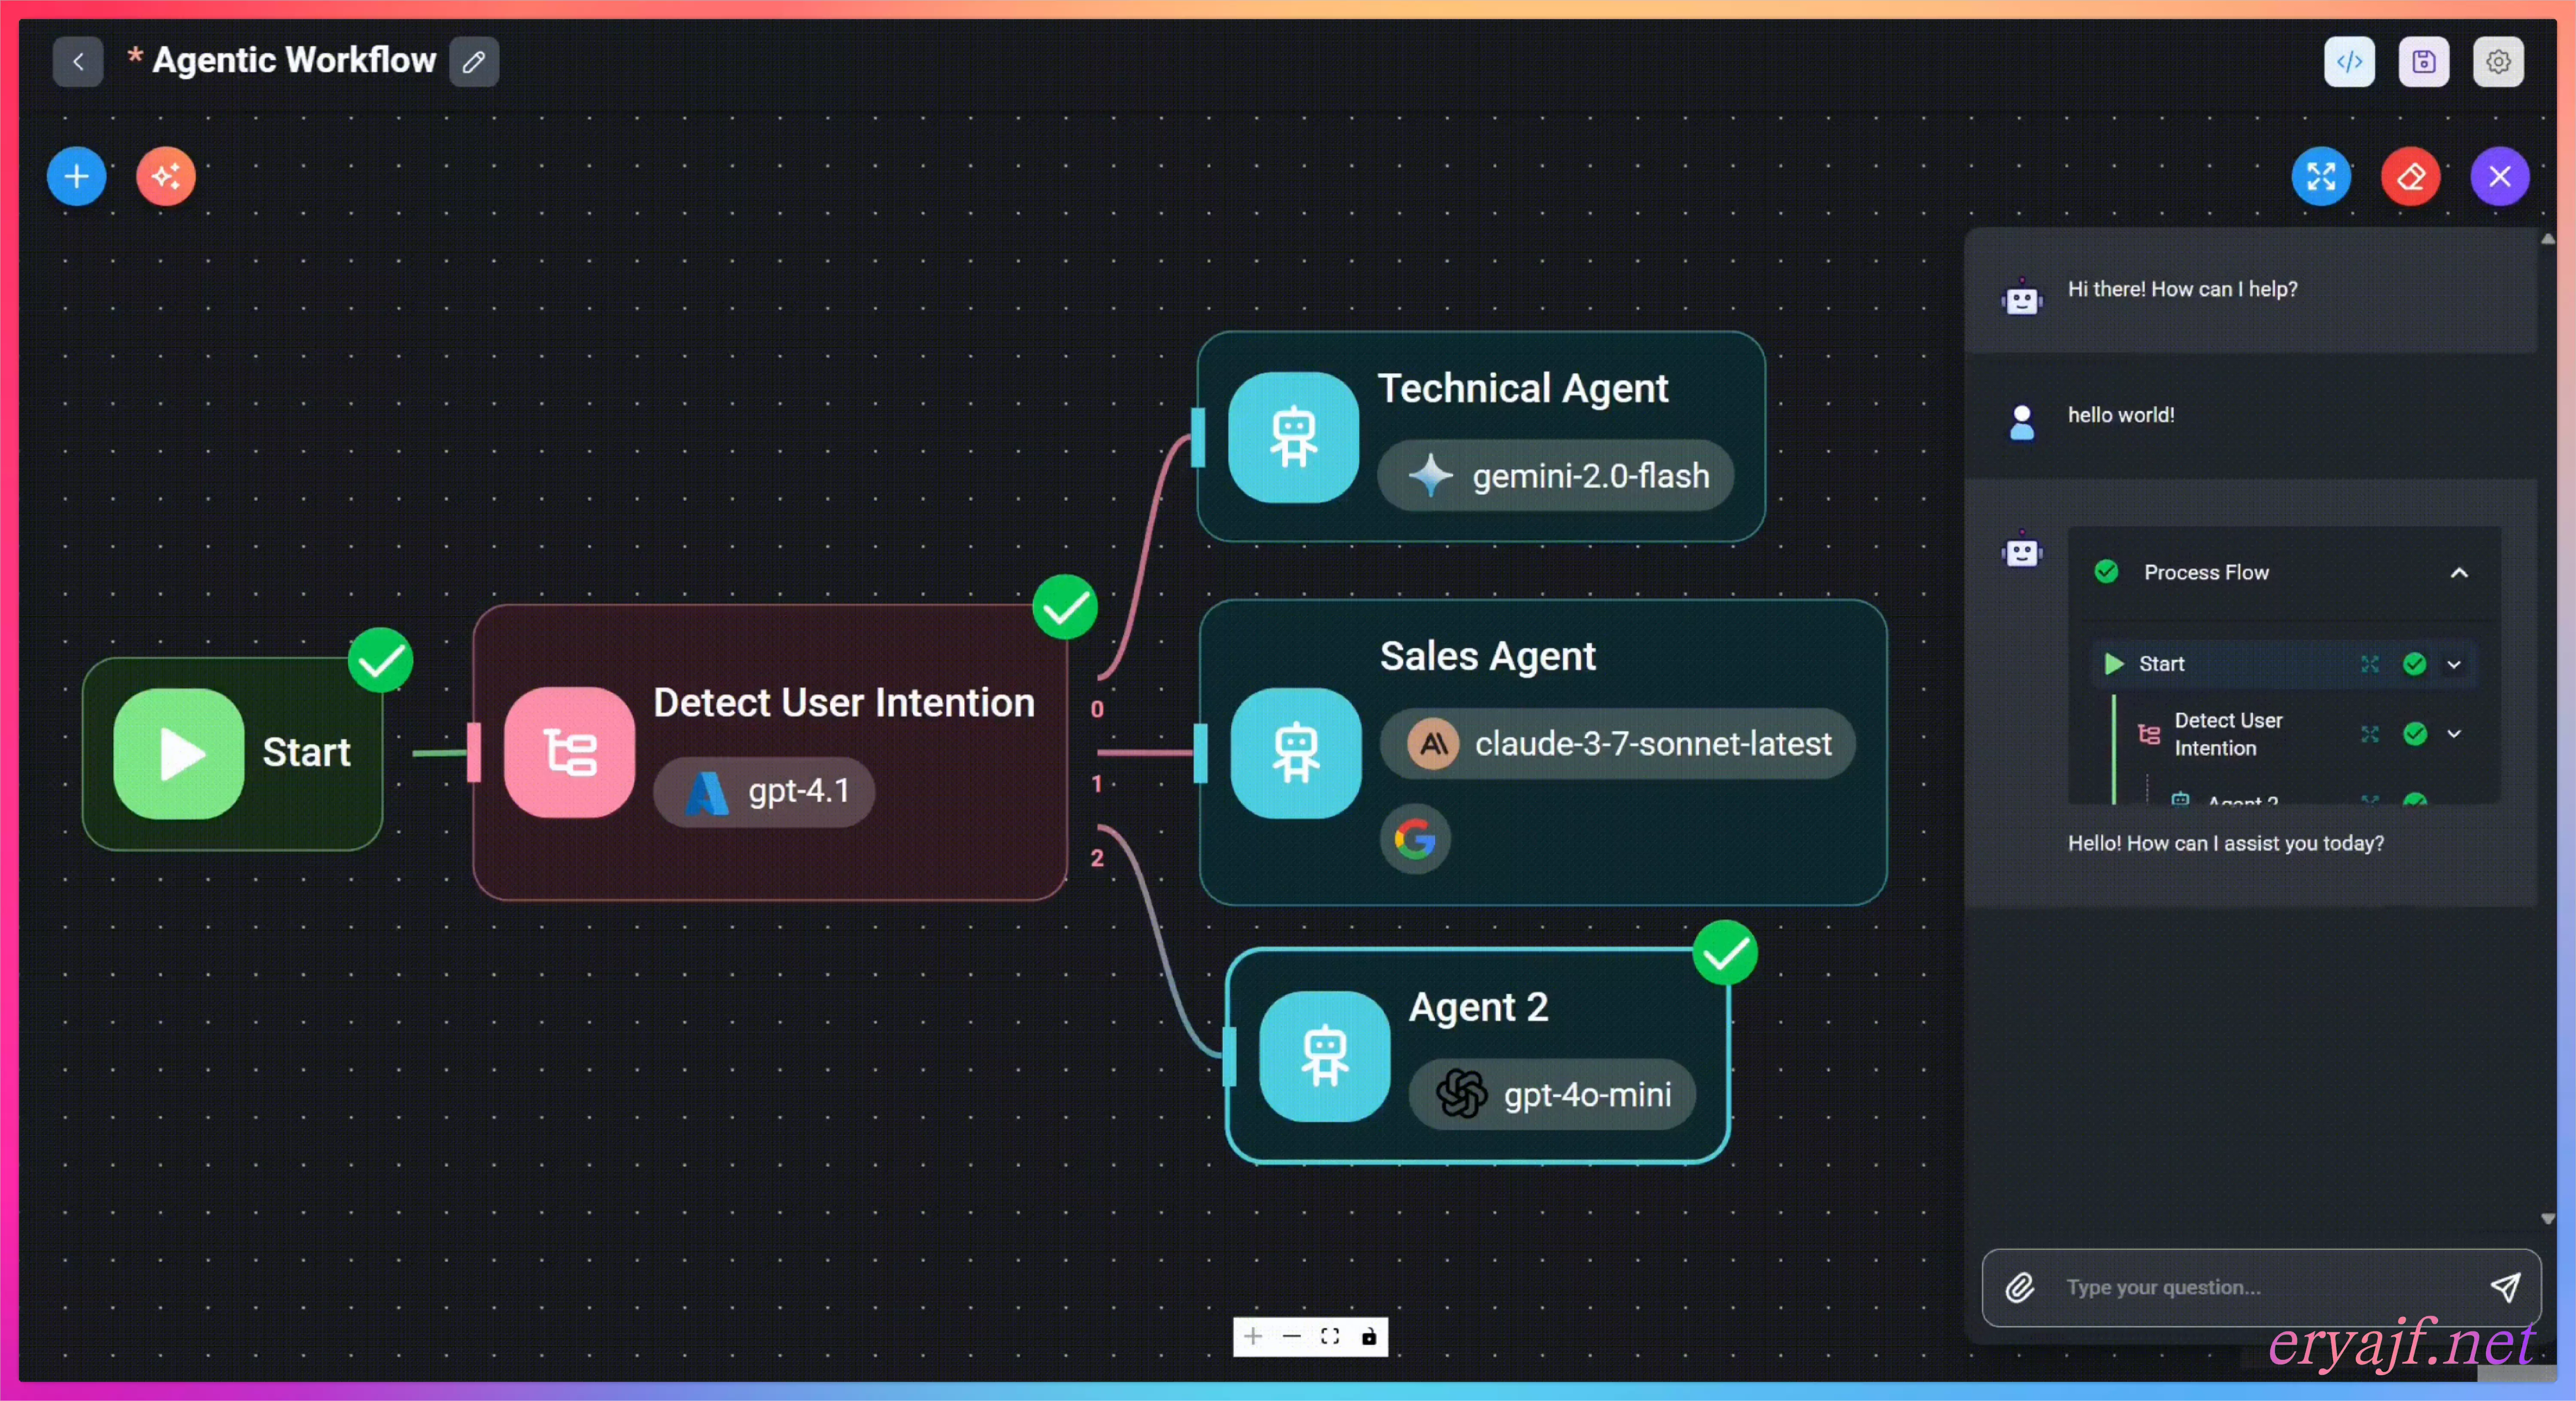This screenshot has width=2576, height=1401.
Task: Select Detect User Intention in process flow
Action: pos(2228,734)
